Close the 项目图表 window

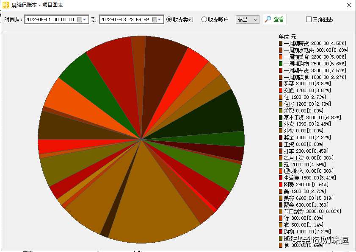[349, 6]
